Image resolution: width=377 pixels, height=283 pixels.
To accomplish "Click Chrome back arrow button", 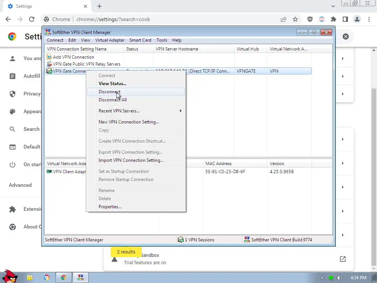I will pyautogui.click(x=8, y=19).
